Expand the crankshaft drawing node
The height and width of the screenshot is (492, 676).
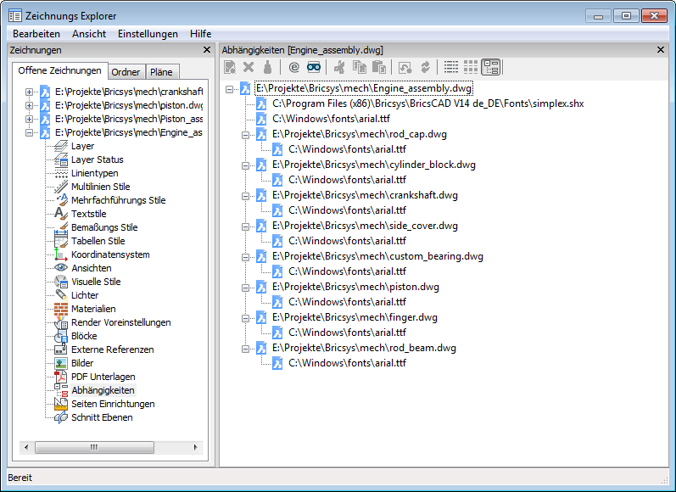tap(30, 92)
